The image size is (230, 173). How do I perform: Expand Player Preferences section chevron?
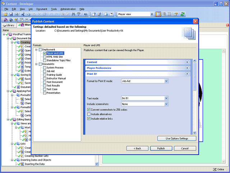tap(187, 68)
